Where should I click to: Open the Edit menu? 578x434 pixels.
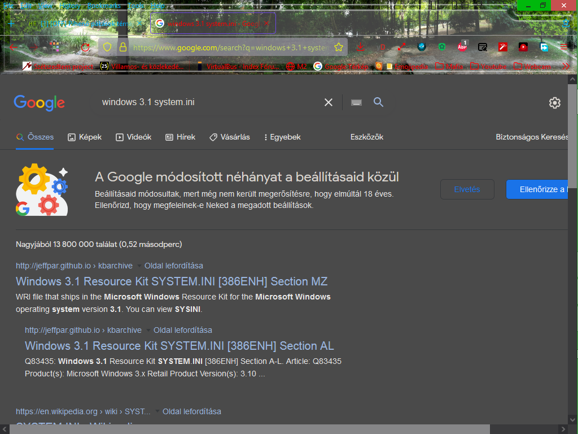pyautogui.click(x=26, y=6)
